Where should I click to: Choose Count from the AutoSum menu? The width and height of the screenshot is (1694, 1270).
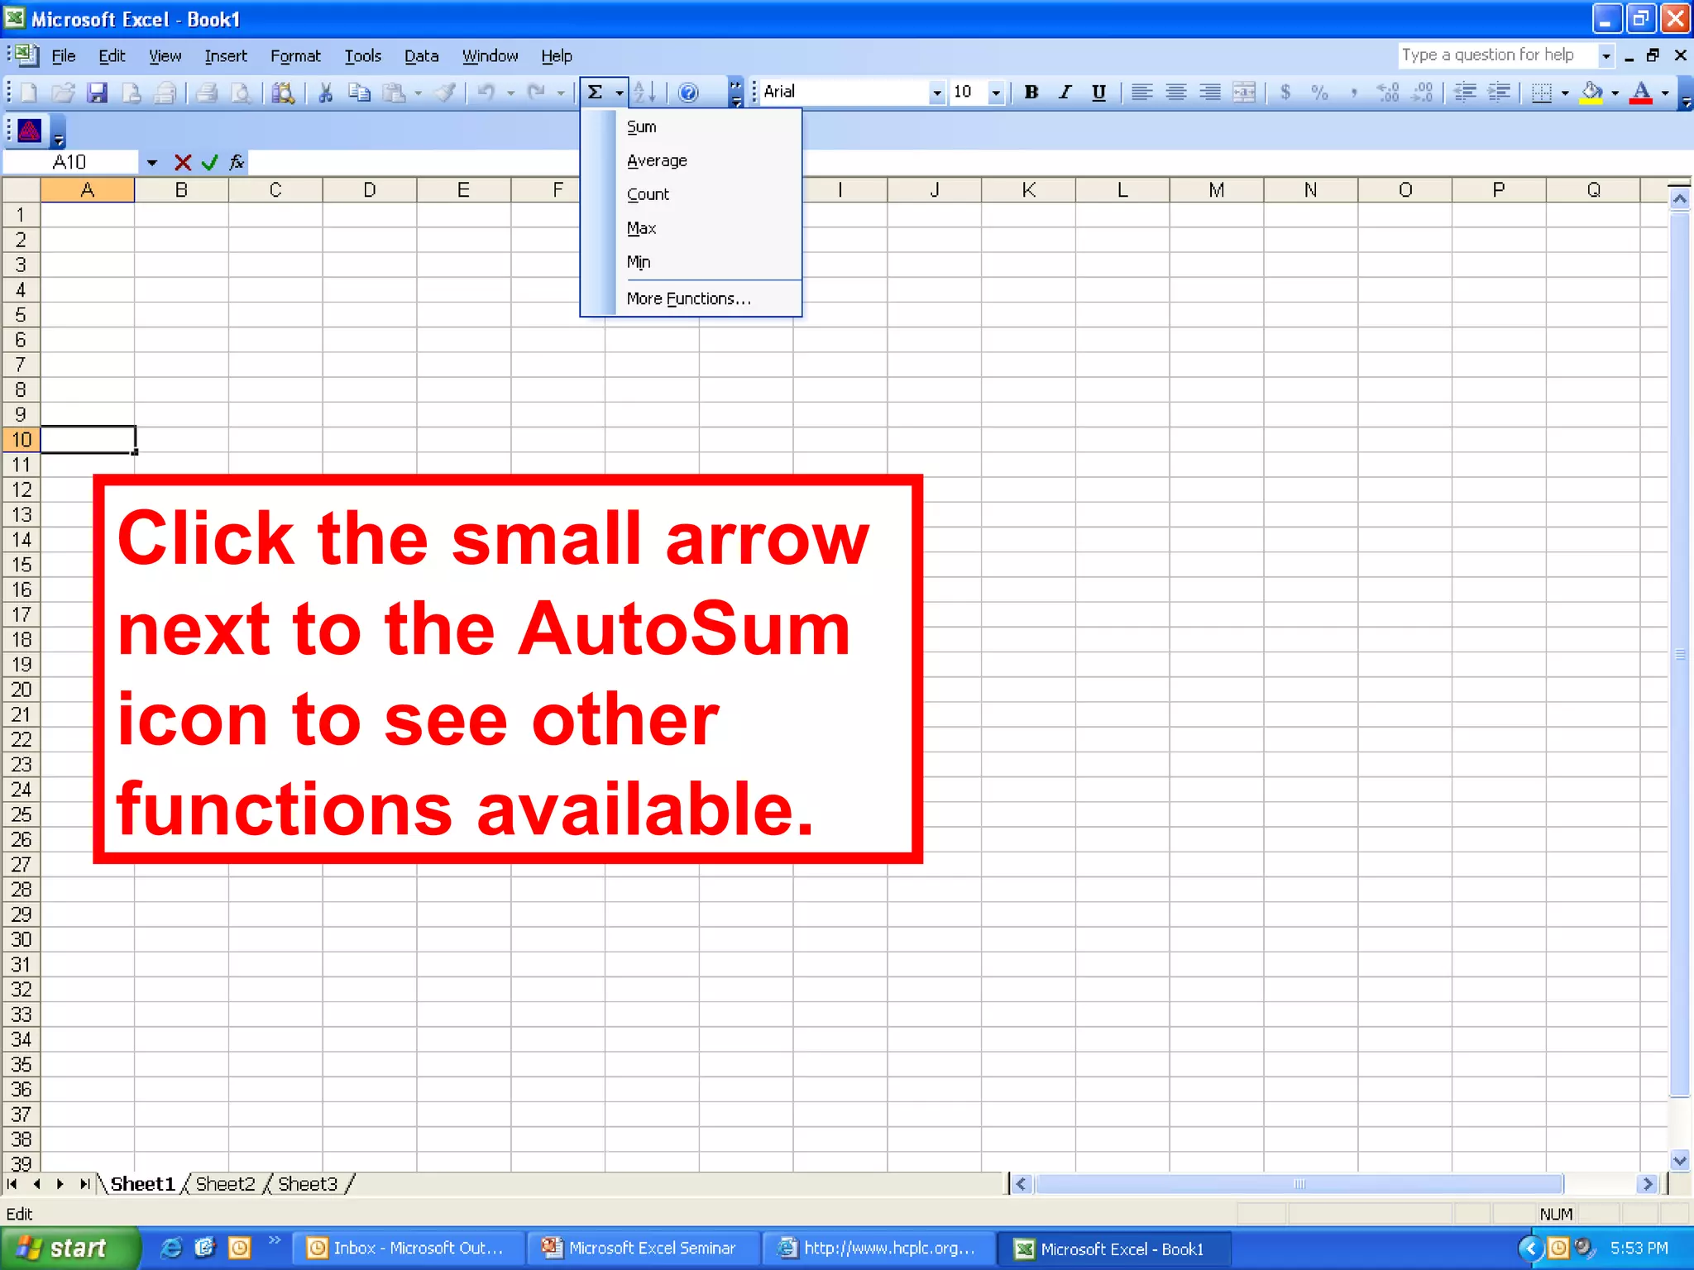click(x=691, y=194)
